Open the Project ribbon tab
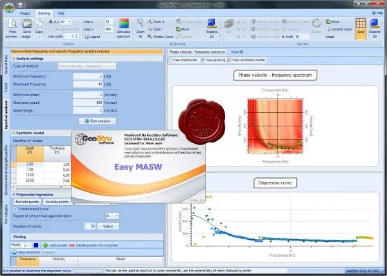Viewport: 387px width, 276px height. click(25, 14)
